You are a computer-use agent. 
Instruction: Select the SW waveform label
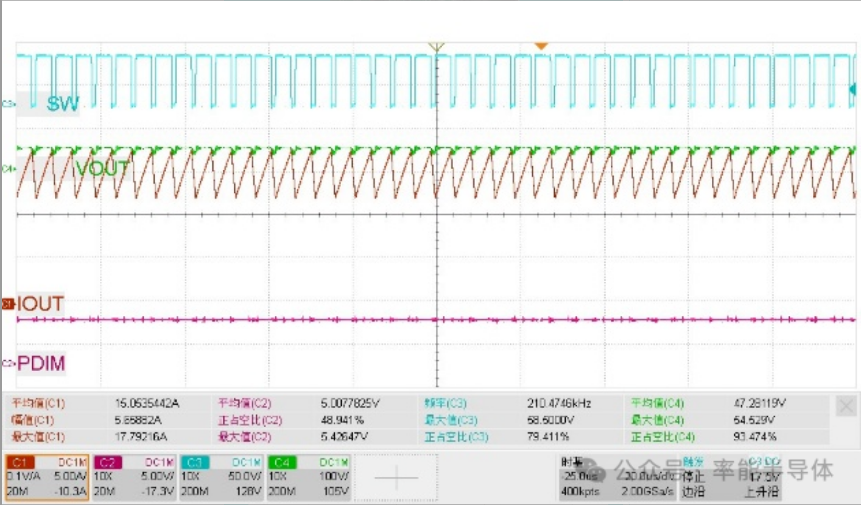[x=62, y=105]
